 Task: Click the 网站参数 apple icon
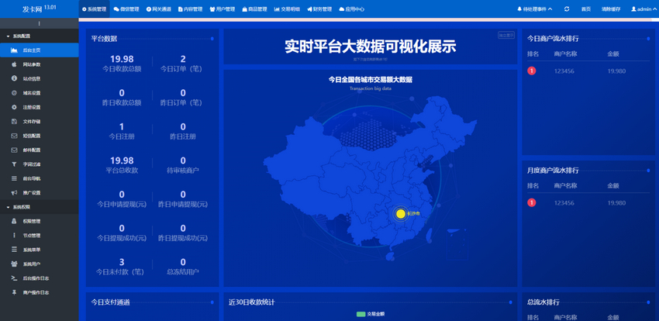coord(14,64)
